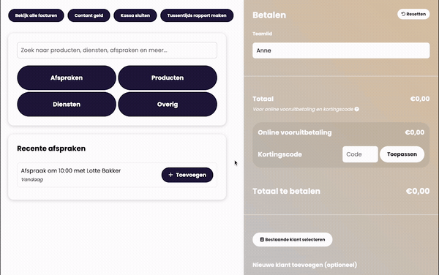Apply the discount code with Toepassen

coord(402,154)
